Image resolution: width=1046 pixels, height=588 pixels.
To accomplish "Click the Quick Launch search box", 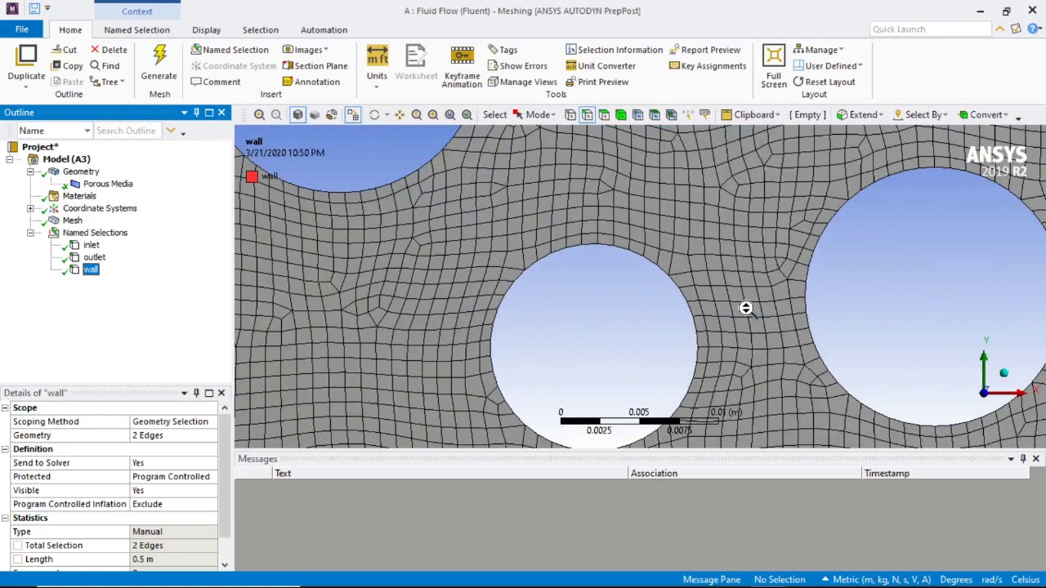I will (x=930, y=29).
